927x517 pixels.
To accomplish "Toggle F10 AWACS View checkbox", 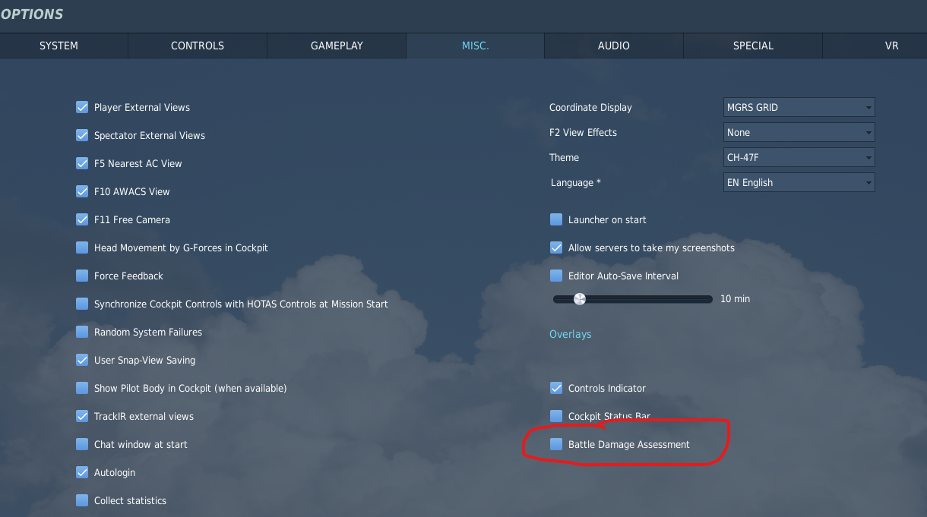I will [82, 191].
